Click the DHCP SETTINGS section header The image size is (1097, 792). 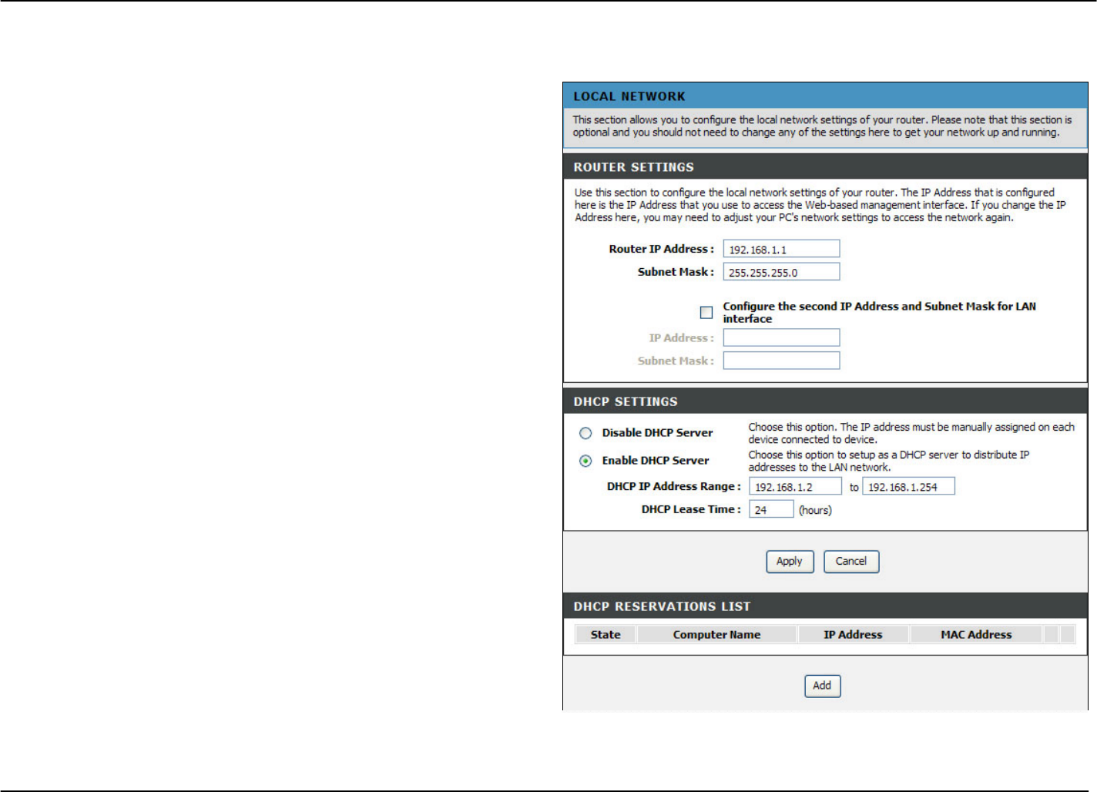point(626,401)
